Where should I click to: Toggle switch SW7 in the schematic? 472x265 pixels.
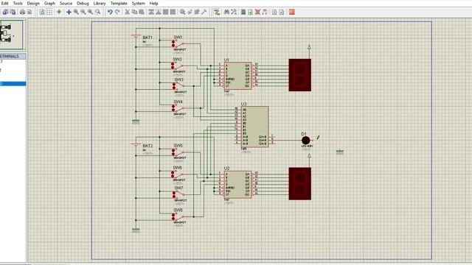tap(178, 194)
